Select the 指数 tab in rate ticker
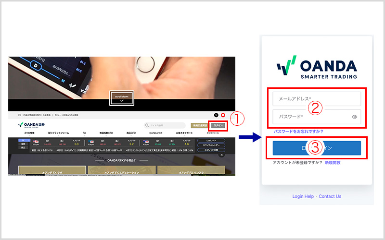Viewport: 385px width, 240px height. click(23, 144)
